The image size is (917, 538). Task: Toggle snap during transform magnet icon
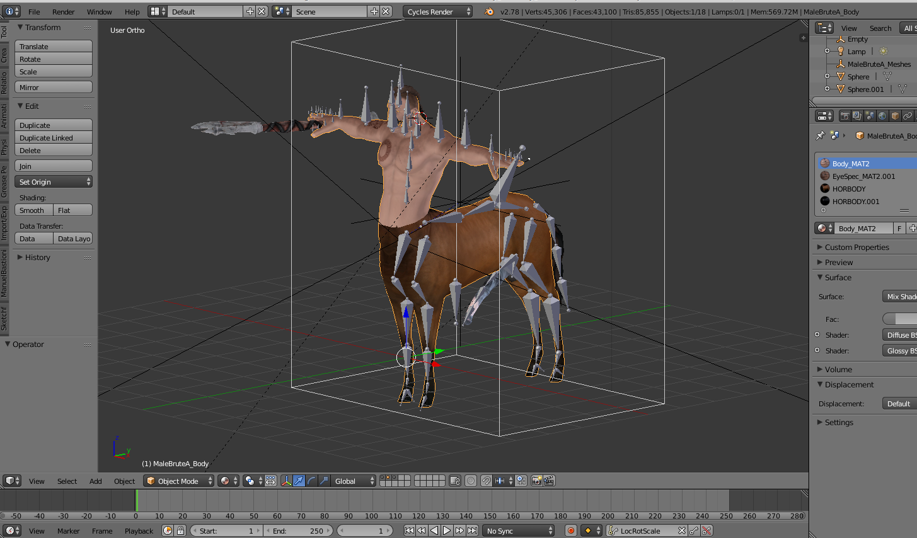[x=487, y=481]
